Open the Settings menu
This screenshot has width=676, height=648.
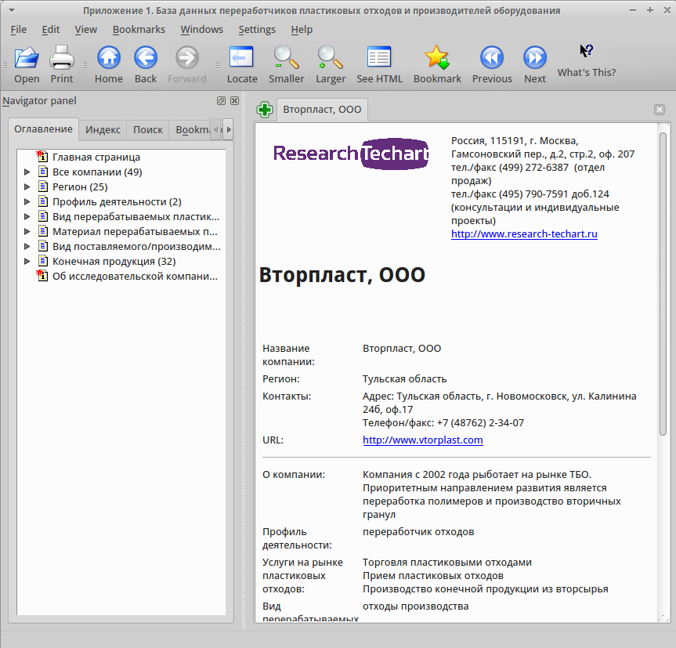point(257,29)
